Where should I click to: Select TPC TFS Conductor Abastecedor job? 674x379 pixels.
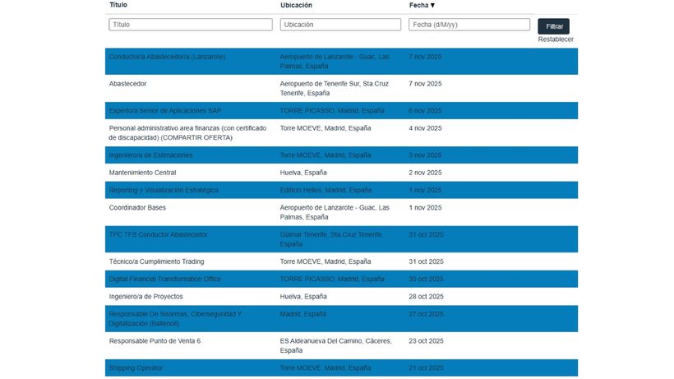tap(158, 235)
